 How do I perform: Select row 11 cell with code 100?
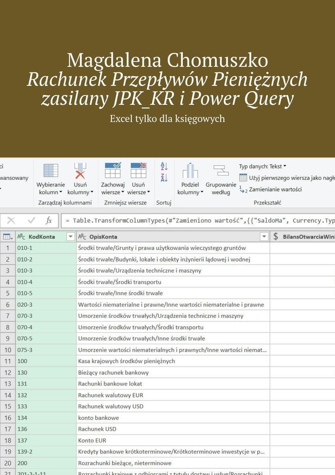coord(45,361)
